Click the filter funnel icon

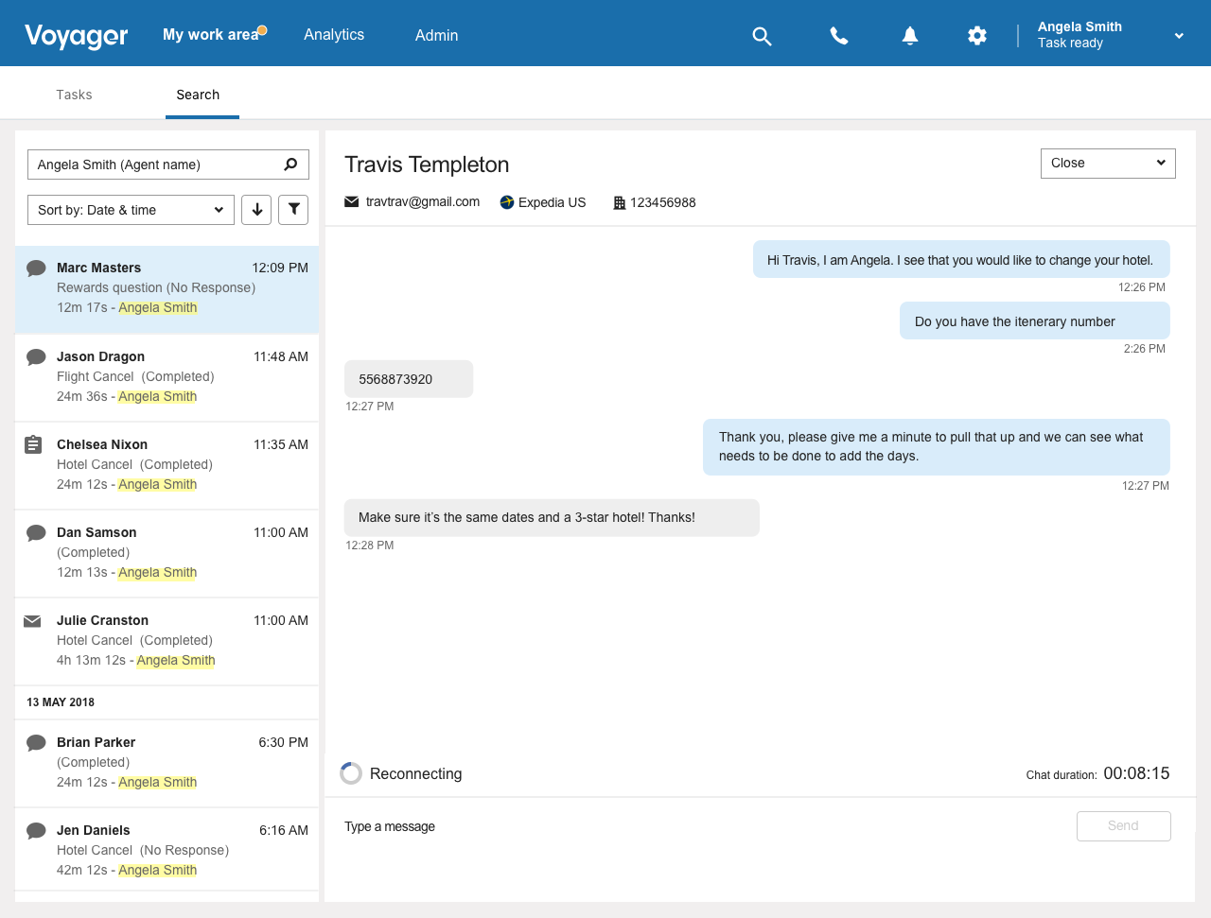pyautogui.click(x=293, y=210)
